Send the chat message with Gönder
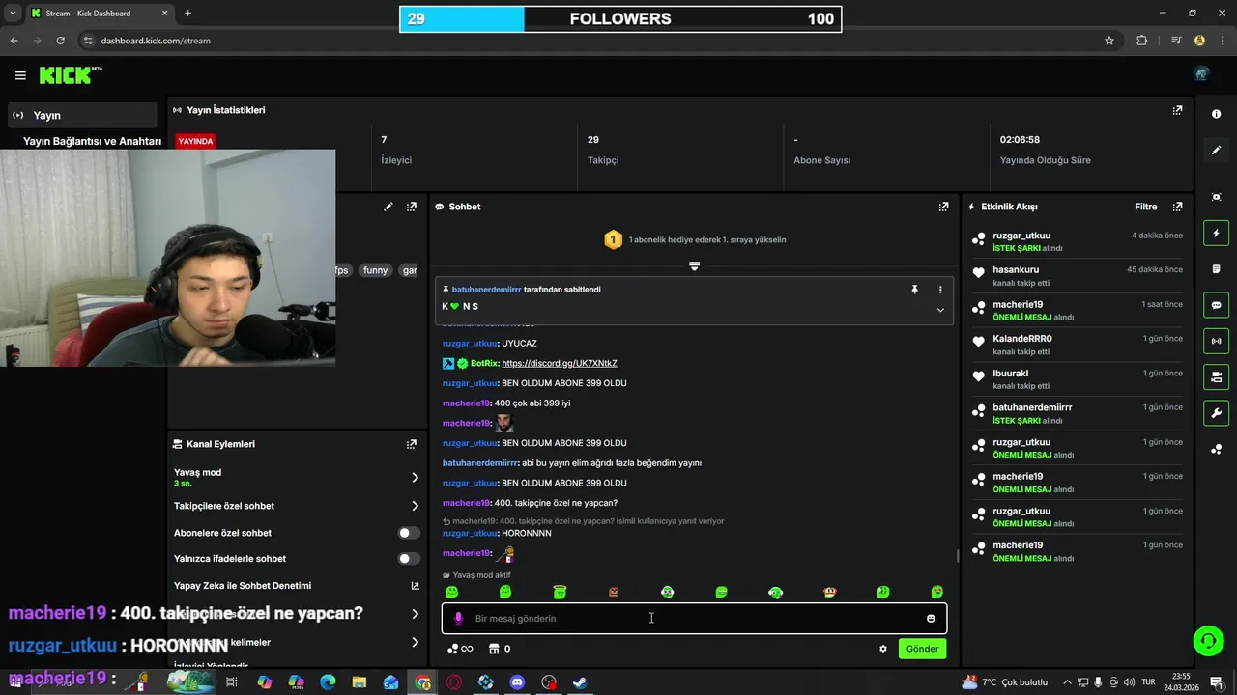Viewport: 1237px width, 695px height. (x=922, y=649)
